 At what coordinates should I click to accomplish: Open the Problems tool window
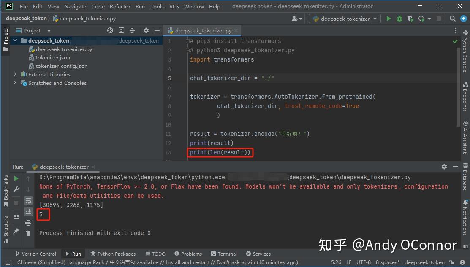[188, 254]
